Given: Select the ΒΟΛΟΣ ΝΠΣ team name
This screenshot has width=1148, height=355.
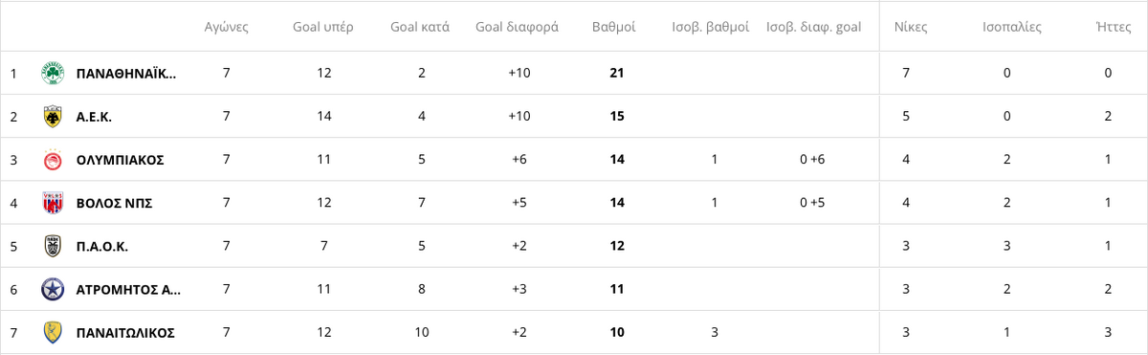Looking at the screenshot, I should click(x=114, y=203).
